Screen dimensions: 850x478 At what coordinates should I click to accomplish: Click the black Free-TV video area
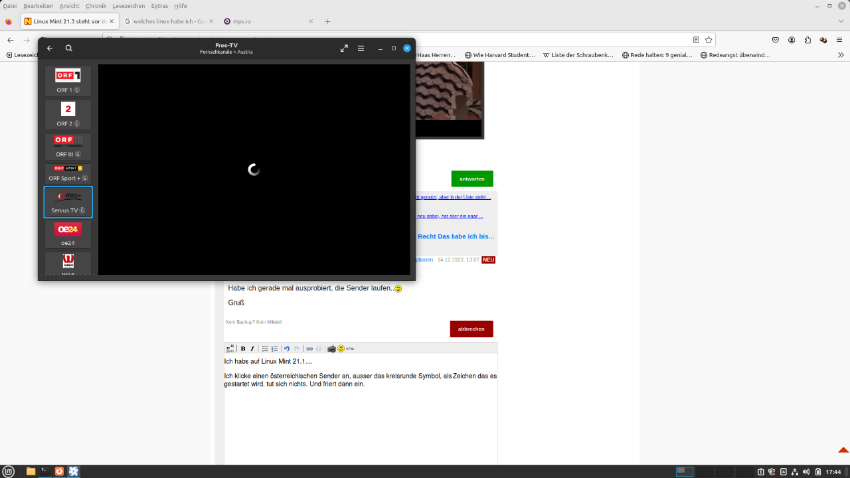click(x=254, y=169)
